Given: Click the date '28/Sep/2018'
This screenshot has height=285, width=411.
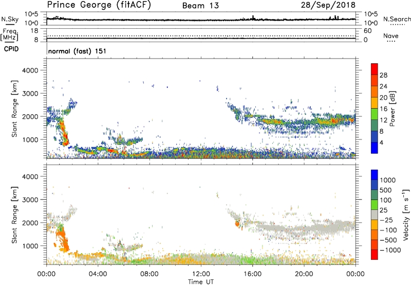Looking at the screenshot, I should point(328,5).
